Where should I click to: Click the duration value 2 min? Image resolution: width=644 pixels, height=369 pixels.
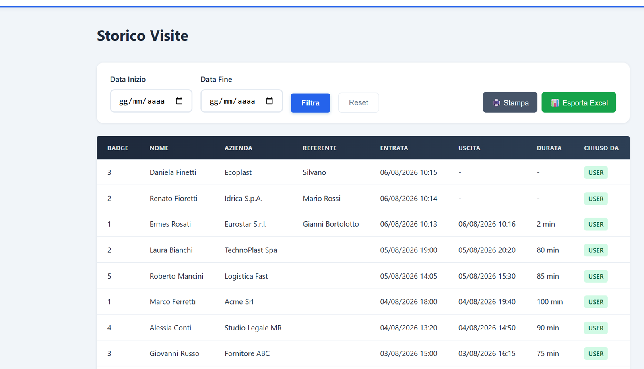[x=546, y=224]
